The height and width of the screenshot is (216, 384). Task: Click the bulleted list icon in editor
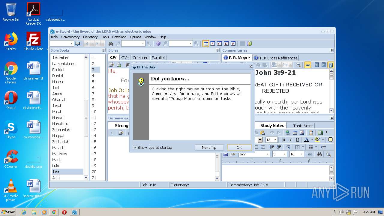pos(262,147)
